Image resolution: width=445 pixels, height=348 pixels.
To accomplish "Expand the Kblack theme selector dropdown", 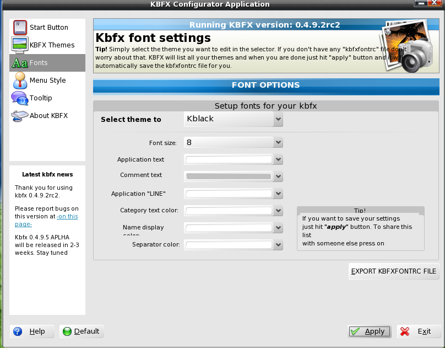I will pos(278,119).
